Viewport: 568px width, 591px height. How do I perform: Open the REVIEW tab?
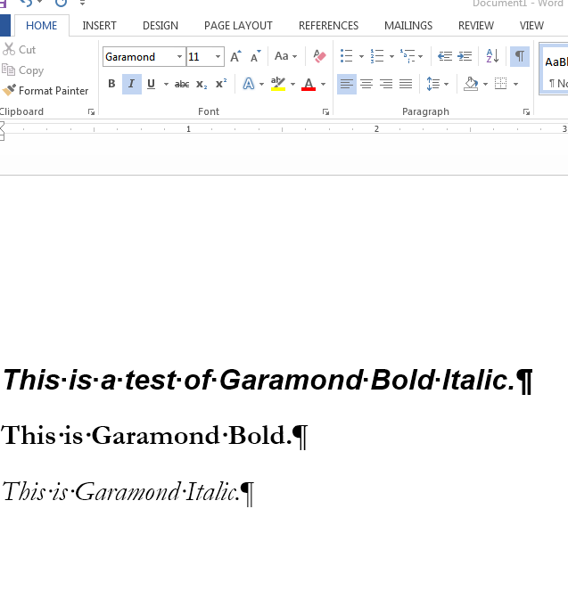[x=475, y=26]
